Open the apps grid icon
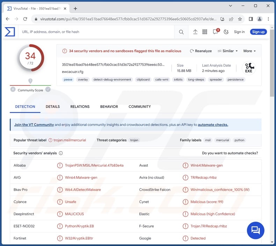Screen dimensions: 276x246 [205, 32]
